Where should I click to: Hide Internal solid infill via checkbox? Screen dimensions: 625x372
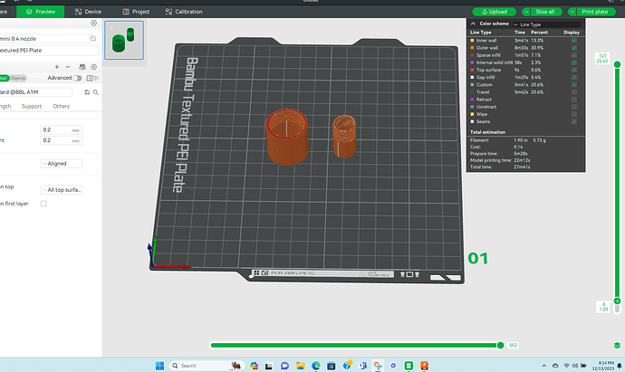pyautogui.click(x=574, y=62)
